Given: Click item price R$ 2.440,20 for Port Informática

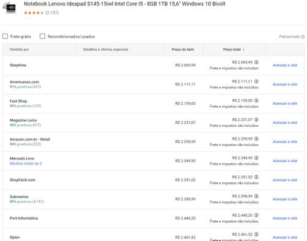Looking at the screenshot, I should point(185,218).
